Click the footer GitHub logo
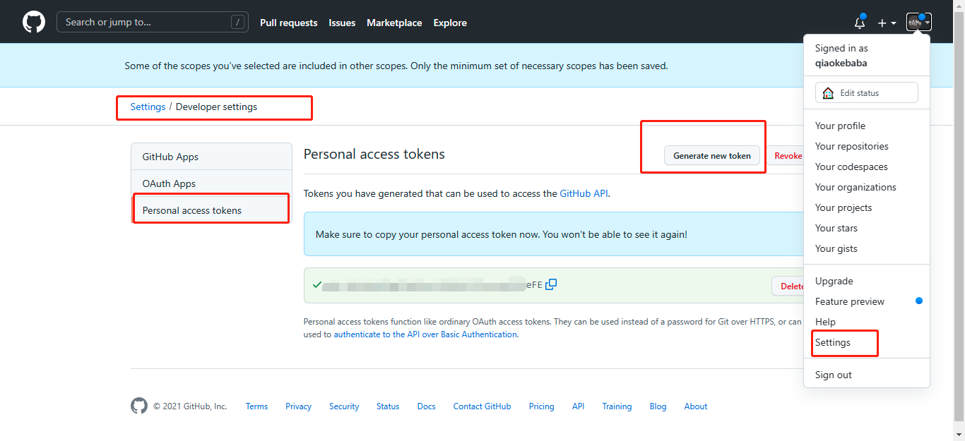 click(x=139, y=406)
